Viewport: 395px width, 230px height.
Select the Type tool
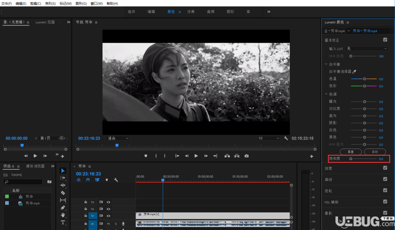tap(63, 222)
